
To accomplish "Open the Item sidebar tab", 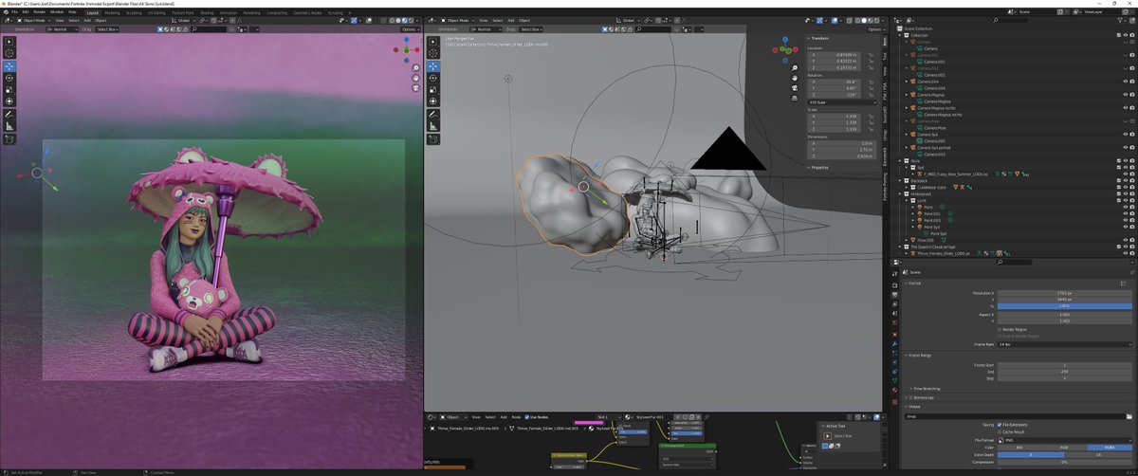I will (886, 43).
